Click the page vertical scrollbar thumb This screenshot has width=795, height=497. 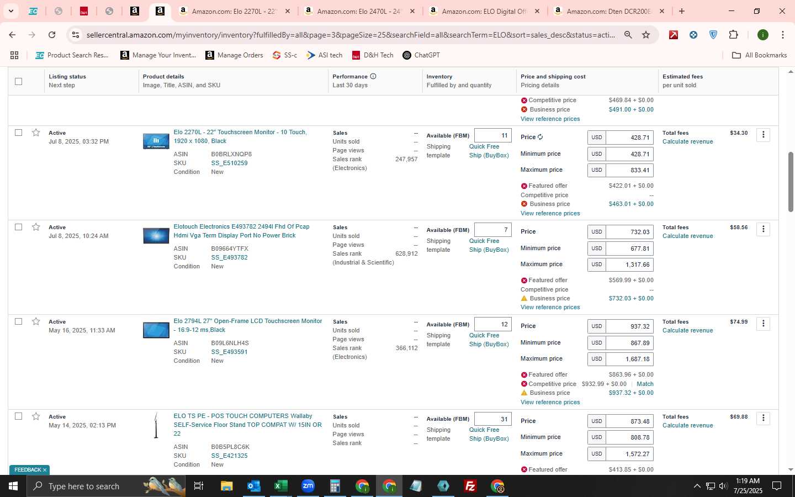click(x=791, y=182)
